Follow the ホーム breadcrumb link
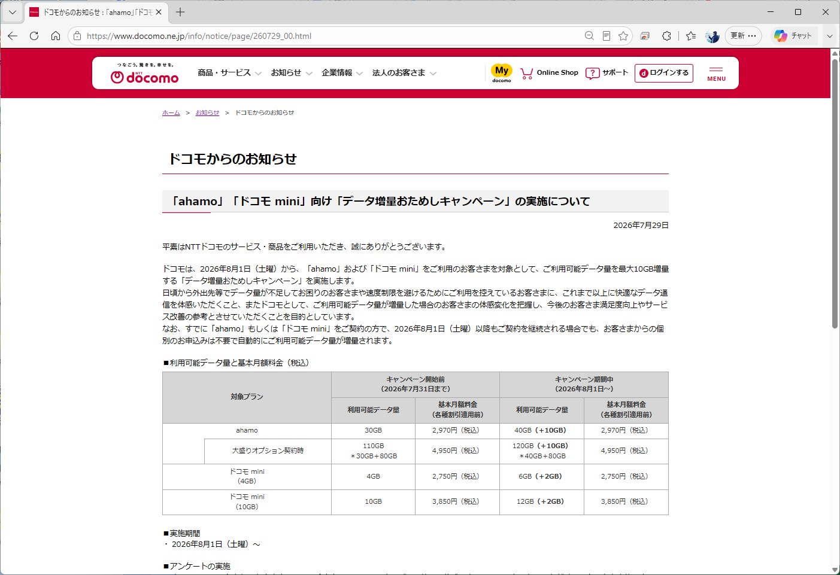The height and width of the screenshot is (575, 840). point(171,112)
